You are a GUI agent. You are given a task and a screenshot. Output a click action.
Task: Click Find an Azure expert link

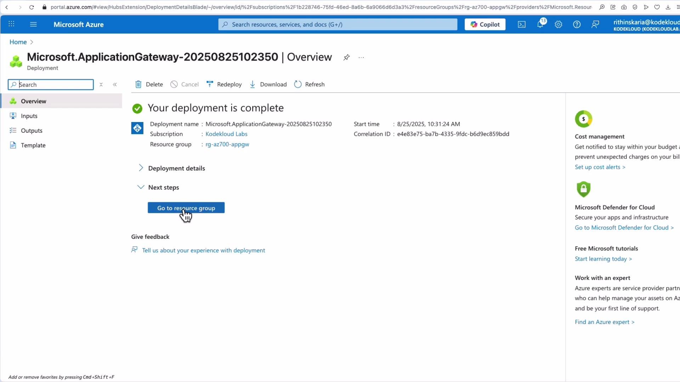tap(605, 322)
